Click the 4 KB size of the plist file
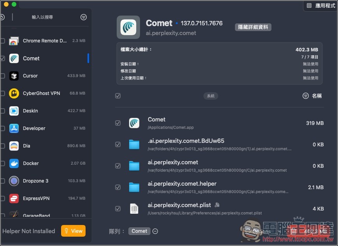The width and height of the screenshot is (338, 246). [x=318, y=209]
